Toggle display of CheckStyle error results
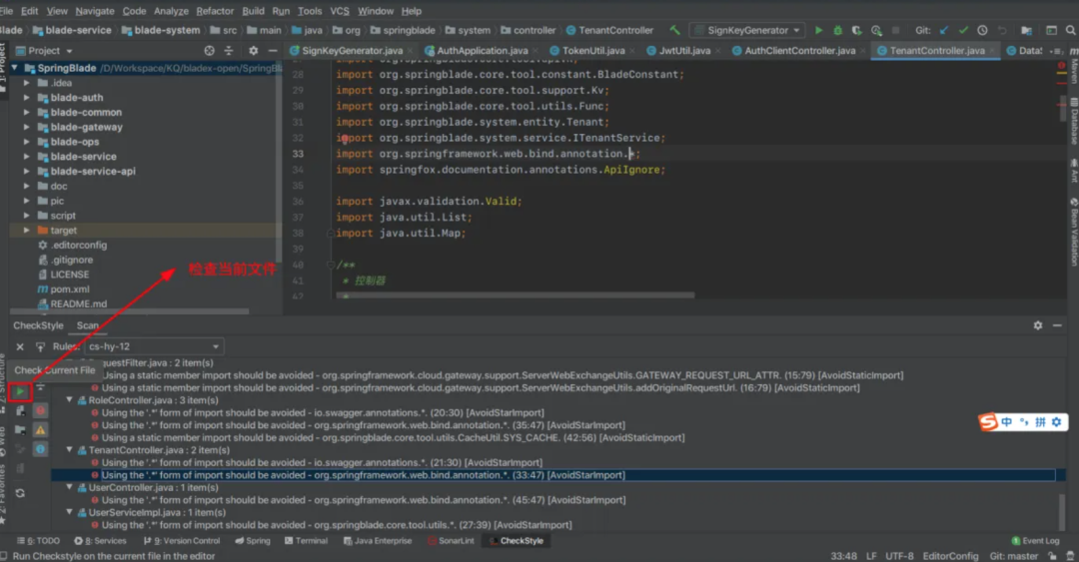The image size is (1079, 562). pyautogui.click(x=41, y=410)
